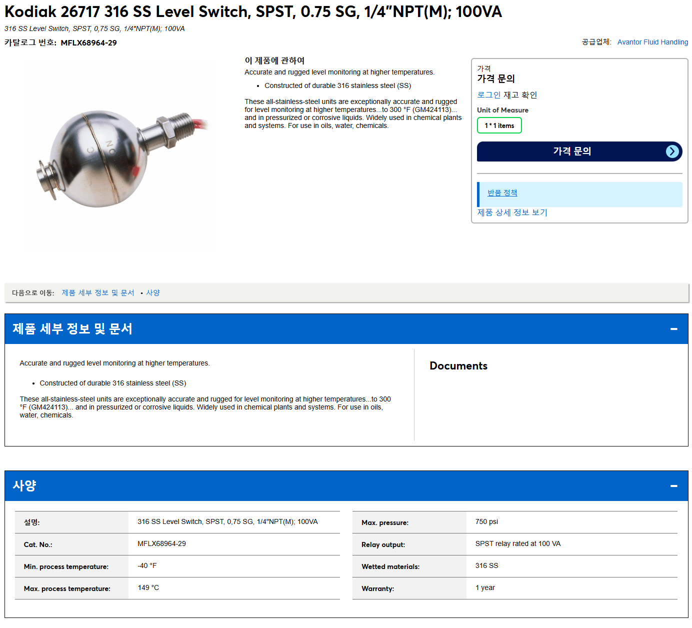Screen dimensions: 692x628
Task: Click the 'Max. process temperature:' label
Action: click(67, 588)
